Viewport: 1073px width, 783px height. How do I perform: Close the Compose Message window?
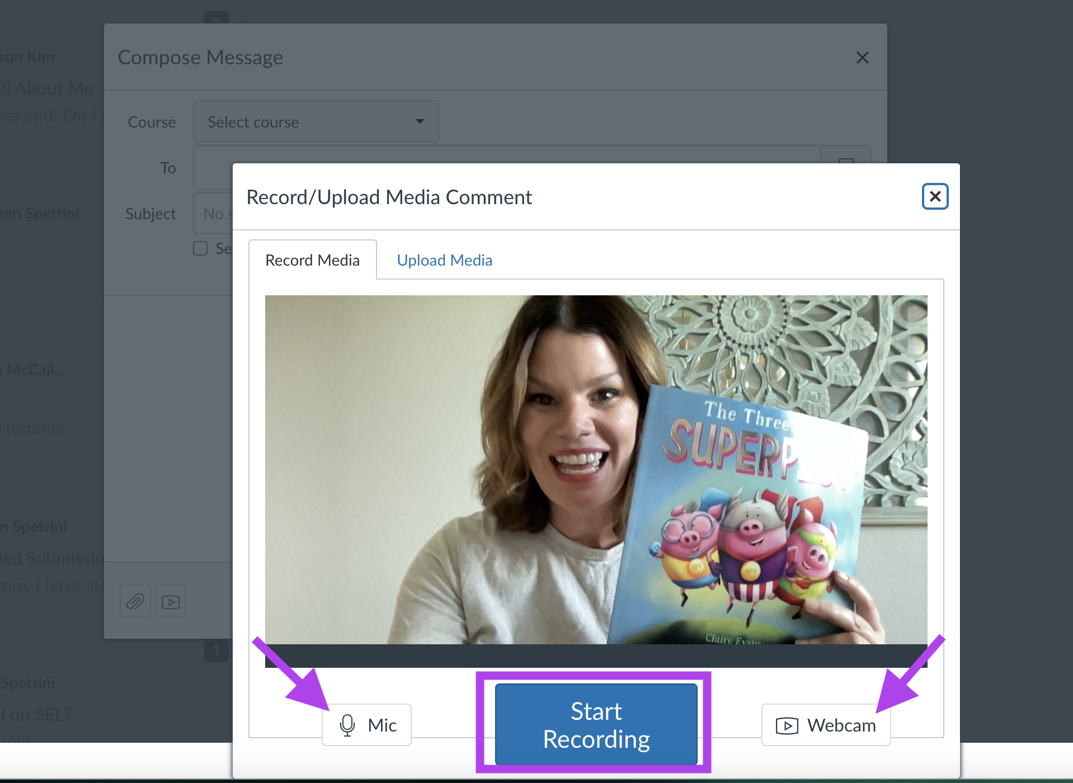pos(862,58)
